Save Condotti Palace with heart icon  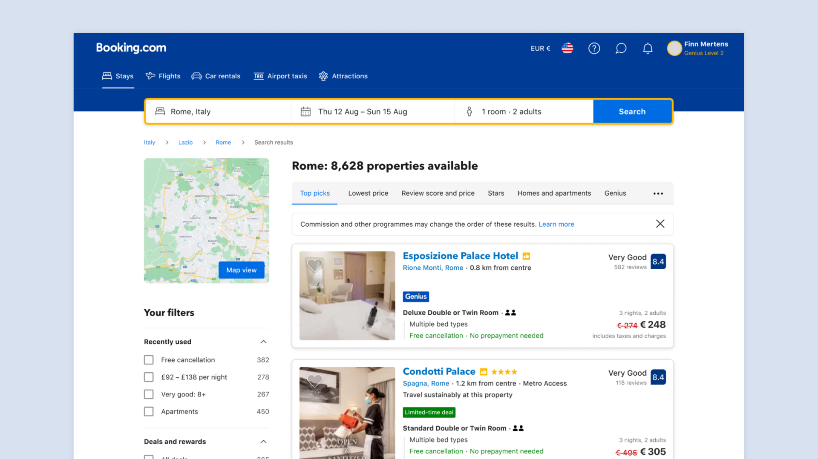point(314,380)
